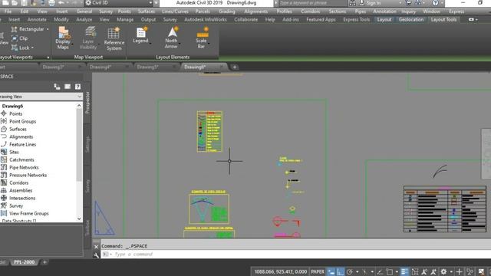Open the Alignments menu
This screenshot has width=491, height=276.
pos(255,11)
